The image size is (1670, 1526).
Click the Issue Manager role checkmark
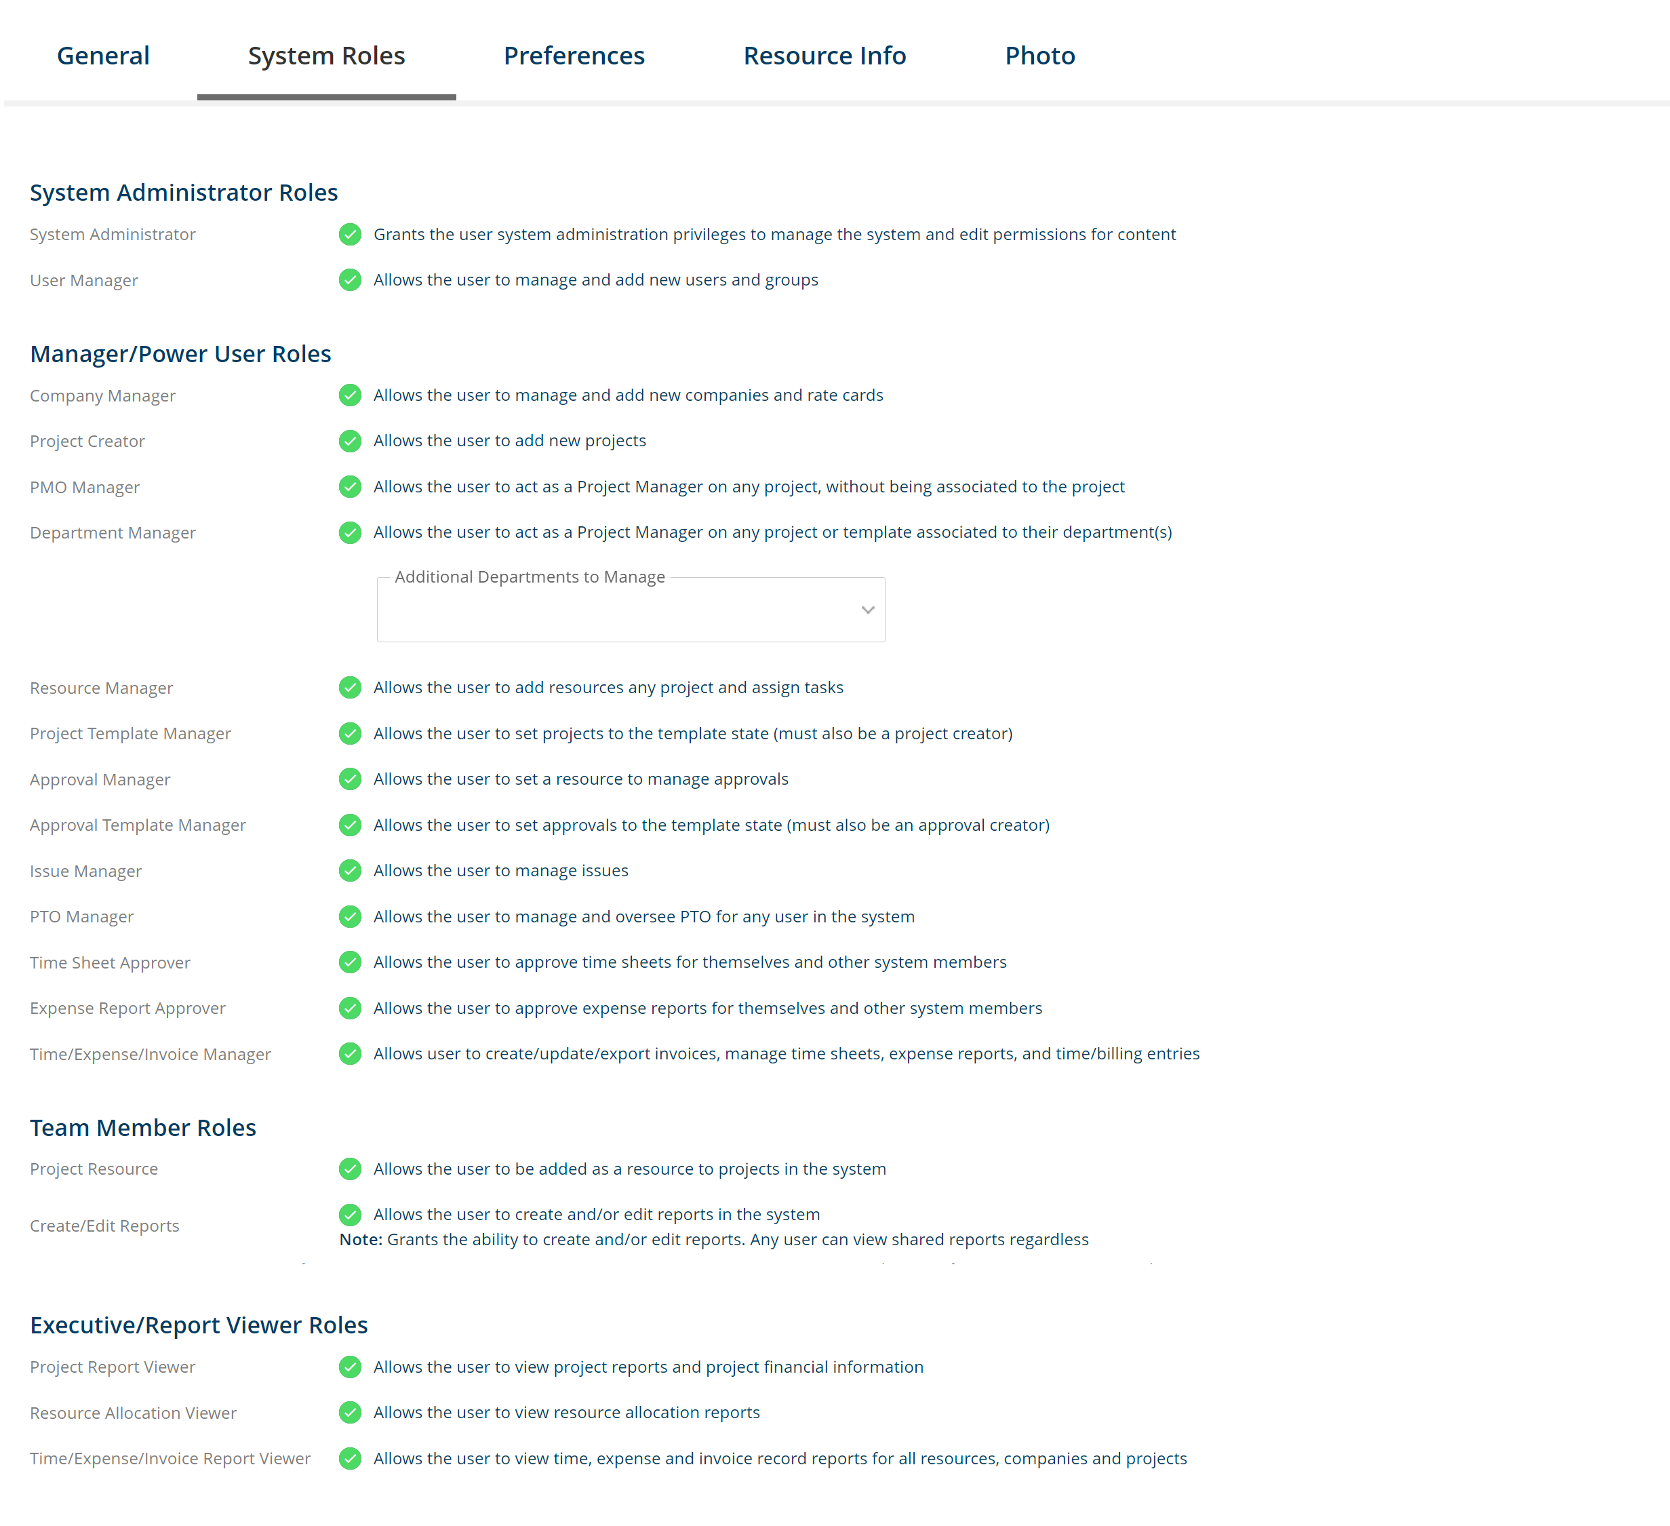350,871
